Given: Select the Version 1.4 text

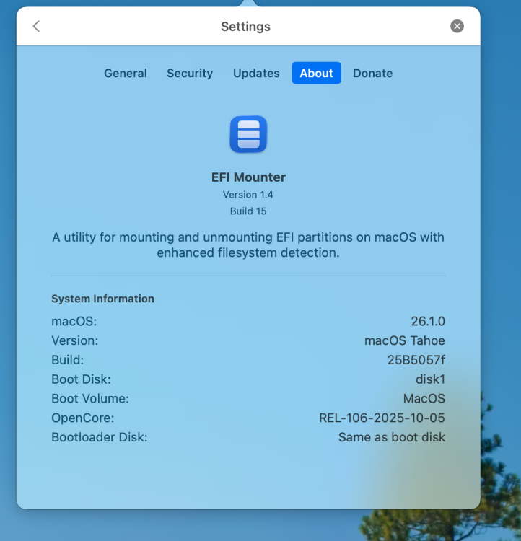Looking at the screenshot, I should pyautogui.click(x=248, y=195).
